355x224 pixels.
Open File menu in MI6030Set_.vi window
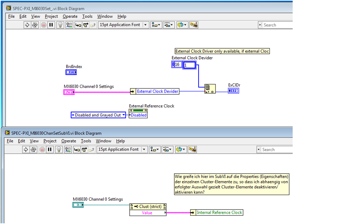(11, 16)
